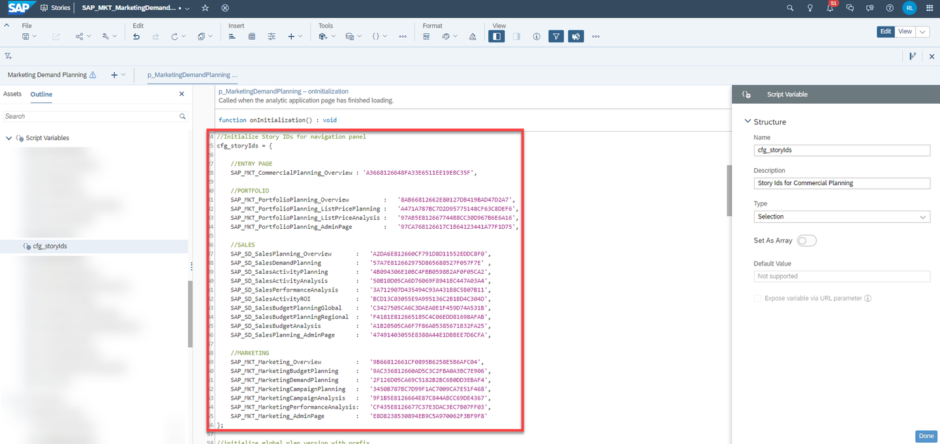Click the Name field containing cfg_storyIds
Screen dimensions: 940x444
point(841,150)
